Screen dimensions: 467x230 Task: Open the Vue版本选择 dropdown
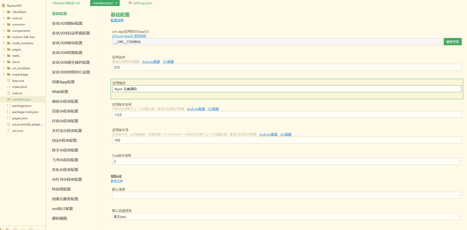(x=459, y=161)
